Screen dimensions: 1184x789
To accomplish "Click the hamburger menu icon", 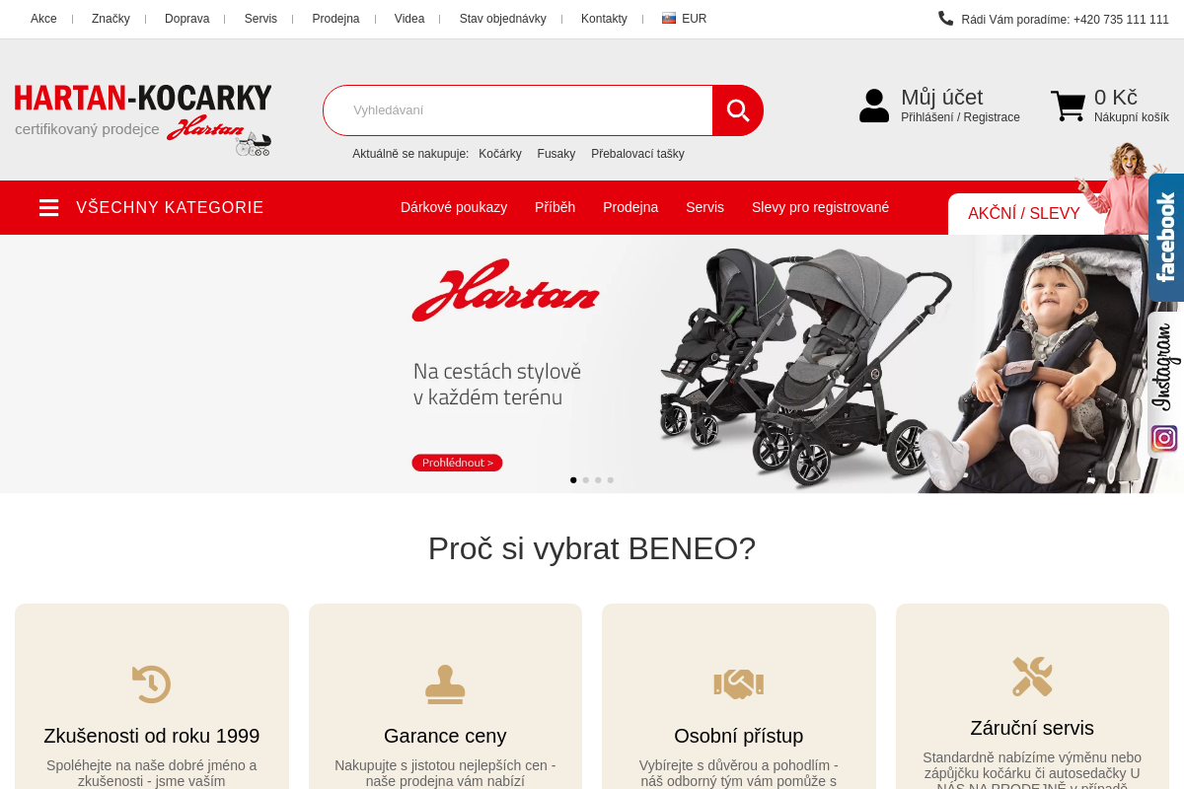I will click(49, 207).
